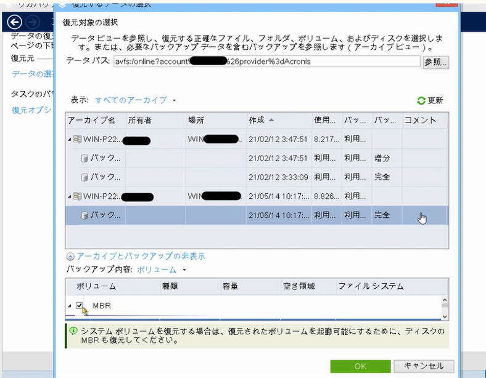Screen dimensions: 486x378
Task: Click disk icon of the 3:47:51 incremental backup
Action: point(84,158)
